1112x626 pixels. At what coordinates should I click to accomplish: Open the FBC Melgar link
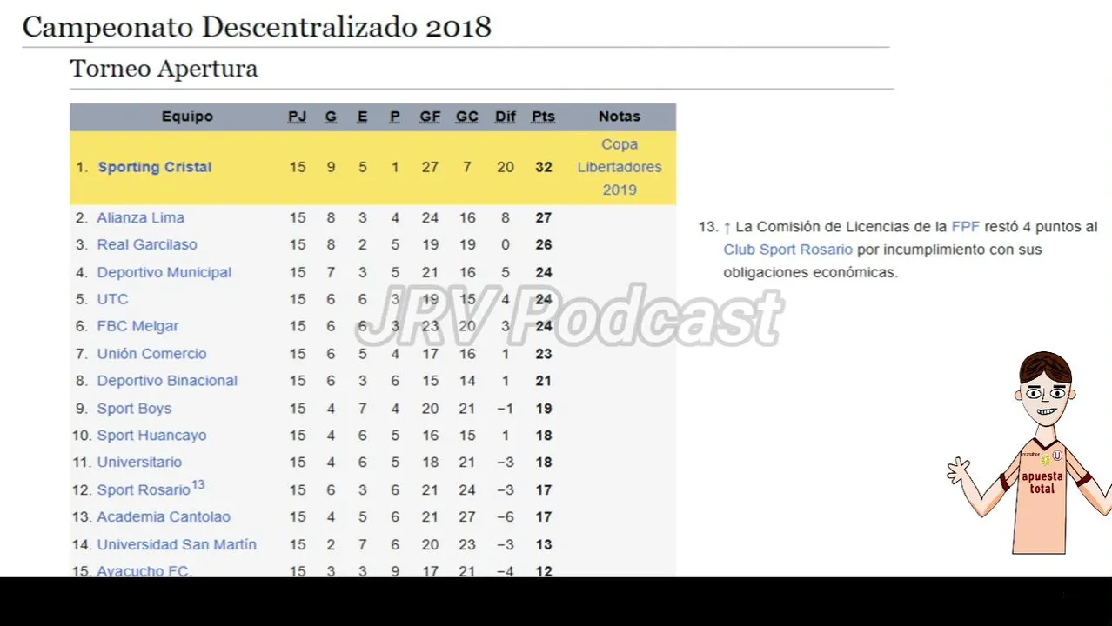[x=137, y=326]
